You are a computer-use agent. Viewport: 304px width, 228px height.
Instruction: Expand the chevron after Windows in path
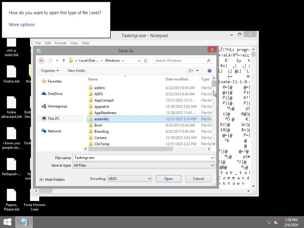point(123,61)
